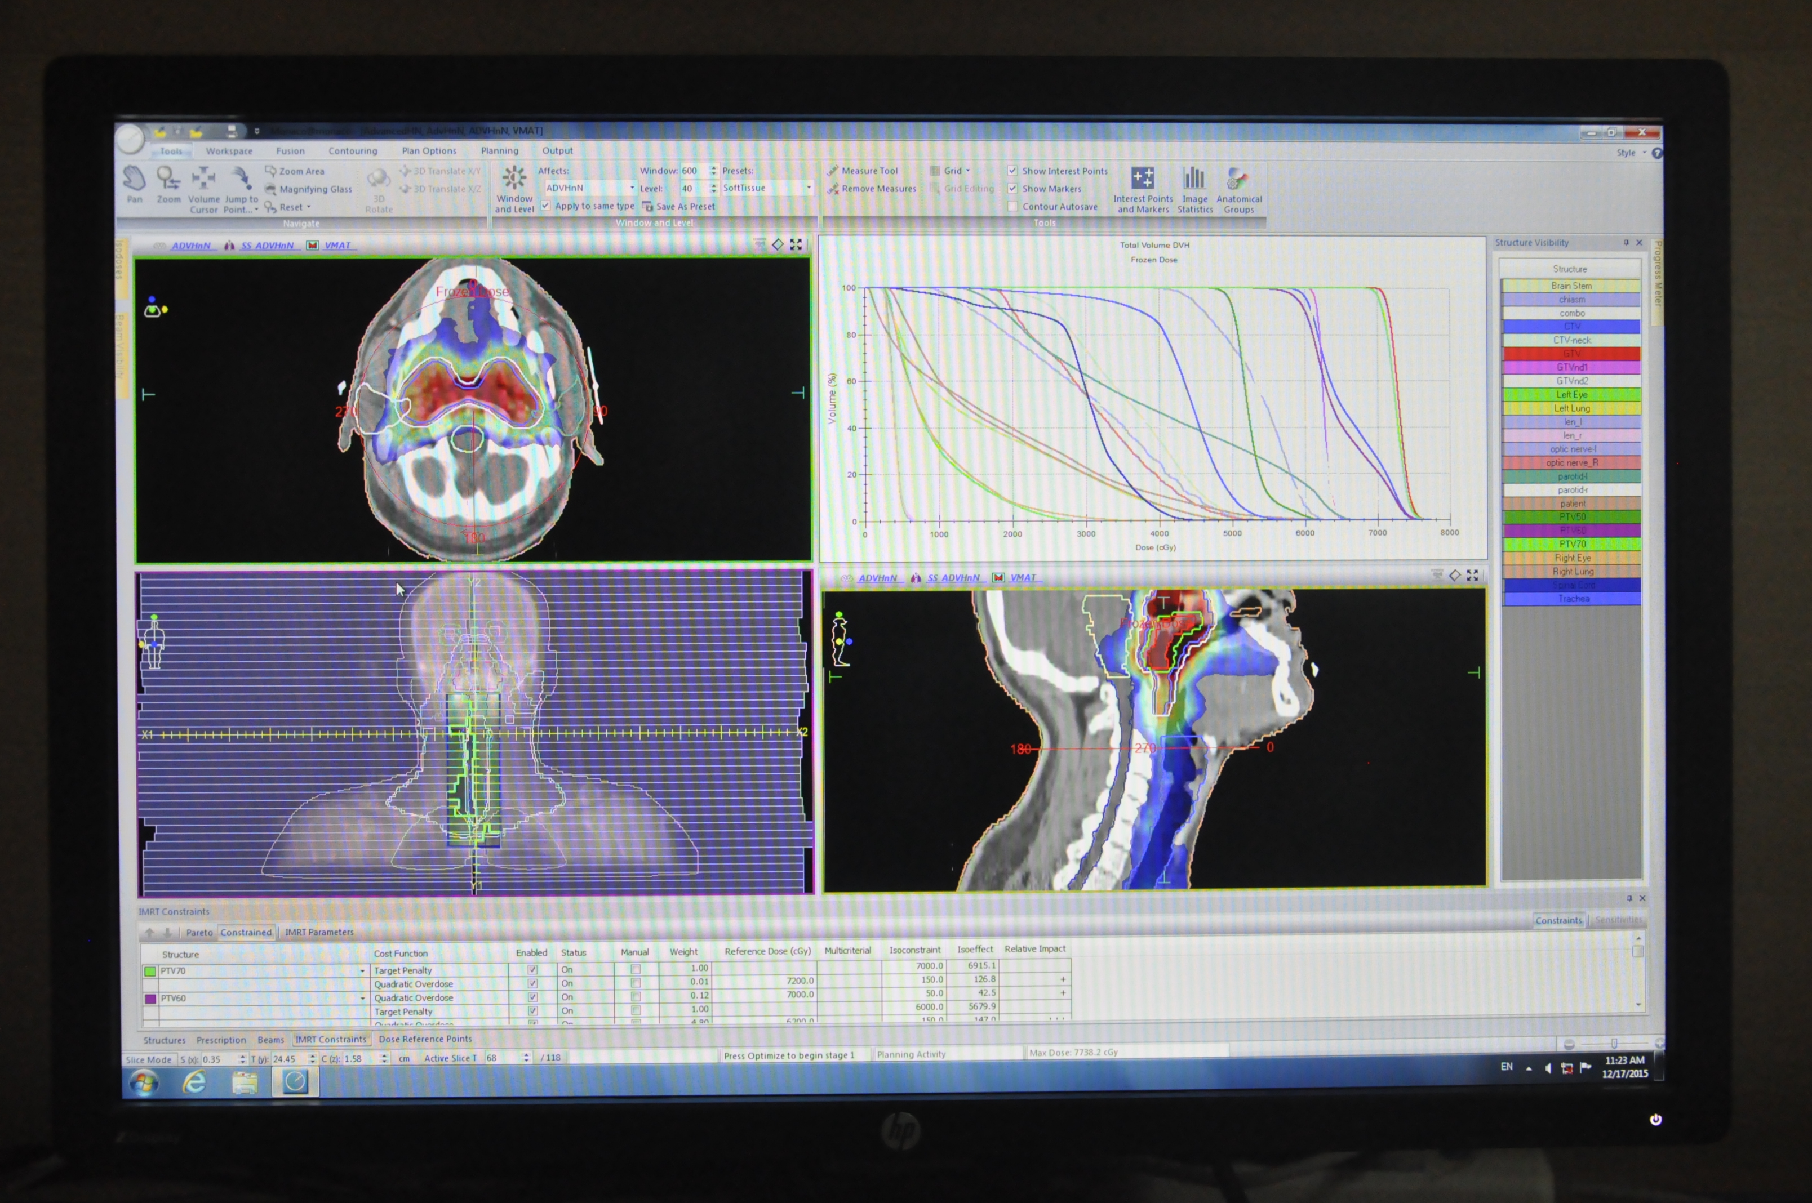The height and width of the screenshot is (1203, 1812).
Task: Launch Internet Explorer from taskbar
Action: [194, 1082]
